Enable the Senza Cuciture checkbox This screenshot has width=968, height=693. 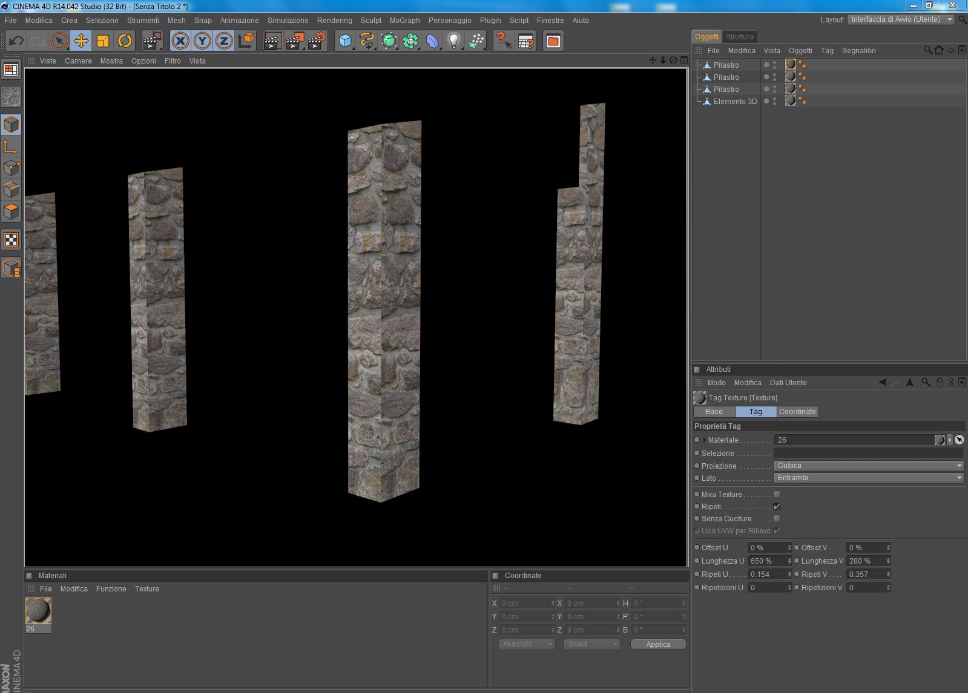tap(777, 519)
